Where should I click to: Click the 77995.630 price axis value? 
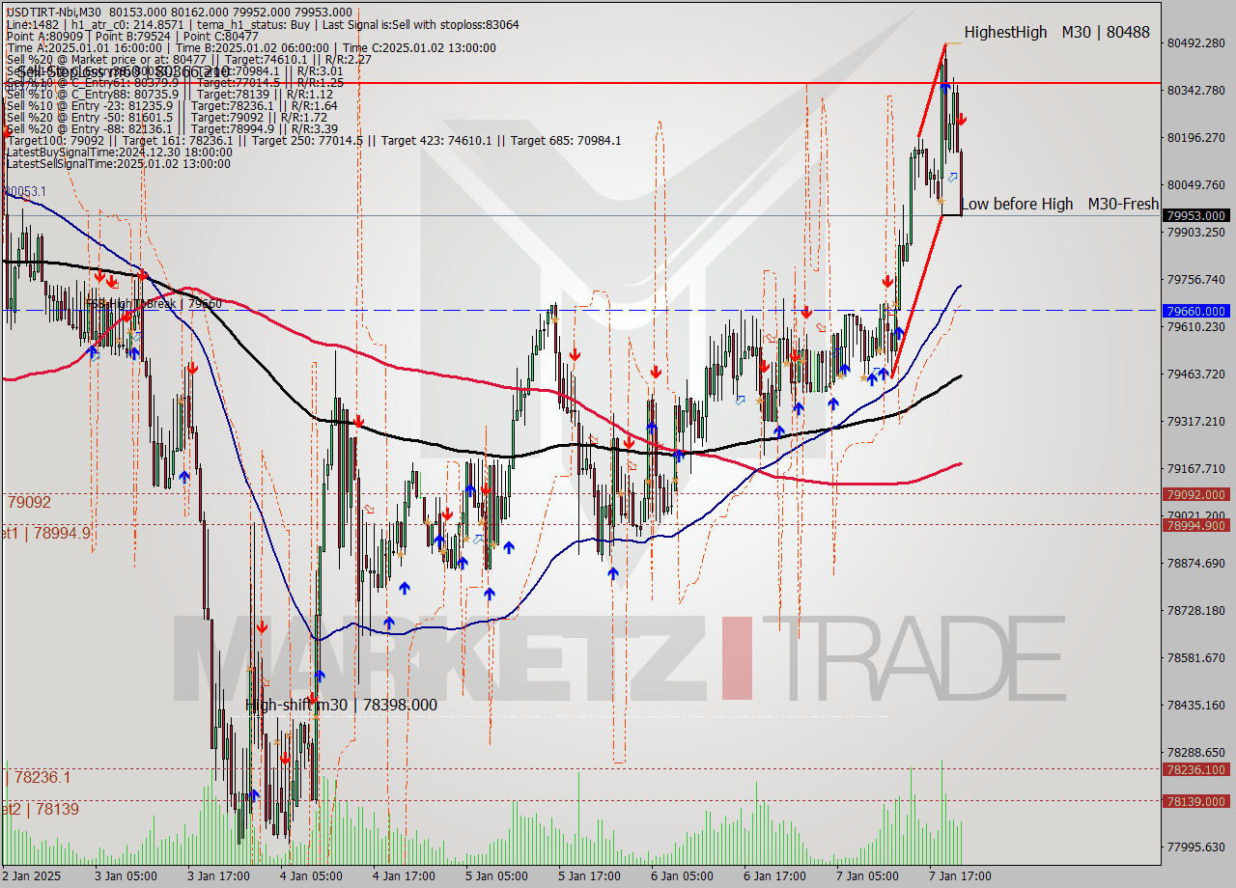pyautogui.click(x=1195, y=846)
